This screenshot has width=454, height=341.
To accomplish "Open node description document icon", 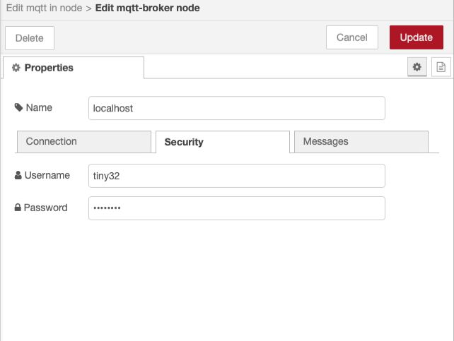I will [x=441, y=67].
